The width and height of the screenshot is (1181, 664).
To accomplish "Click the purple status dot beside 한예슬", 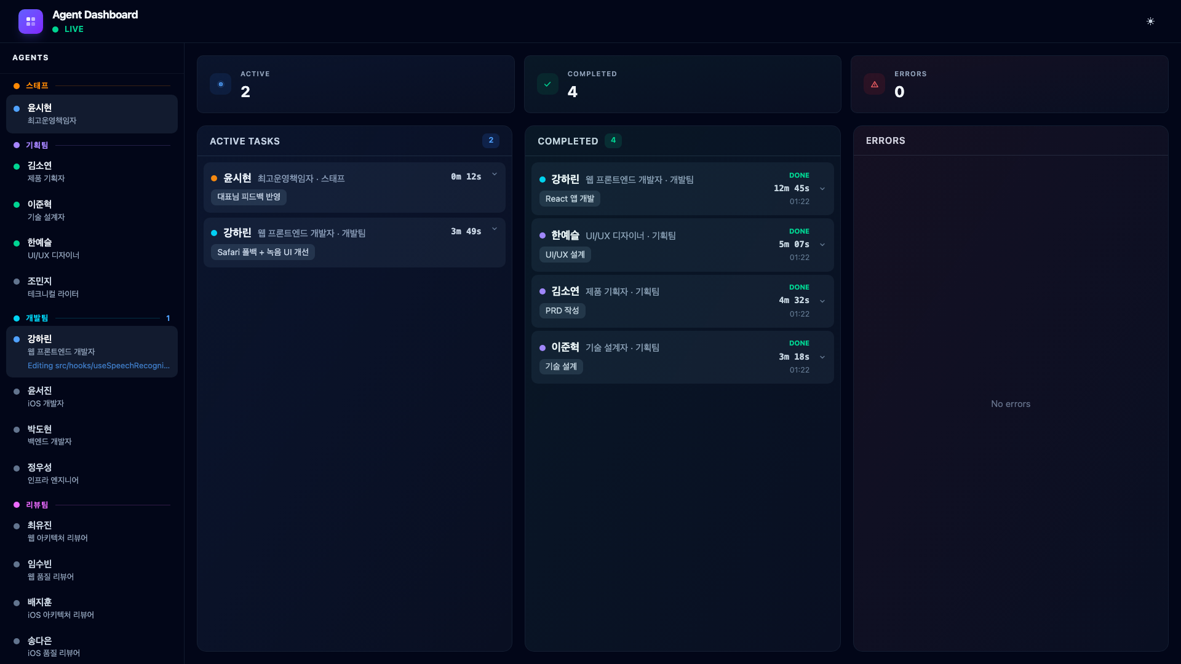I will (542, 235).
